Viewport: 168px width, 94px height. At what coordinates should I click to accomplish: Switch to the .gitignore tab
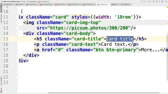(x=126, y=4)
